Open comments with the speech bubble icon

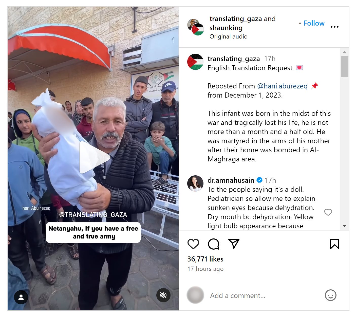tap(214, 244)
